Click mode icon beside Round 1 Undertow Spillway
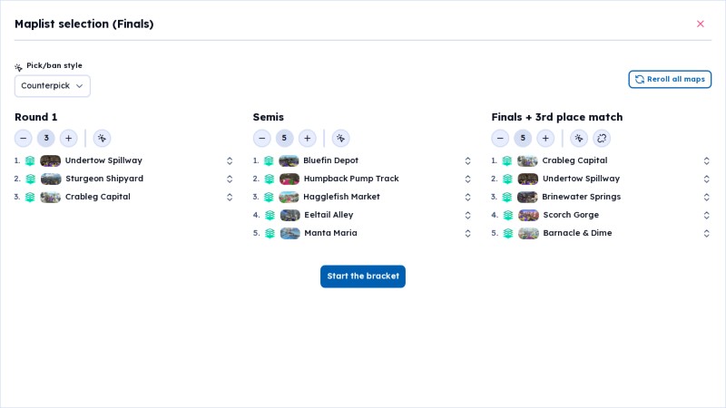 (x=30, y=160)
